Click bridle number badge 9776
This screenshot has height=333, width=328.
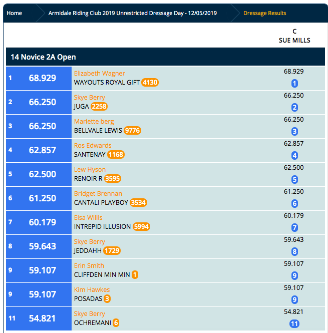point(132,130)
